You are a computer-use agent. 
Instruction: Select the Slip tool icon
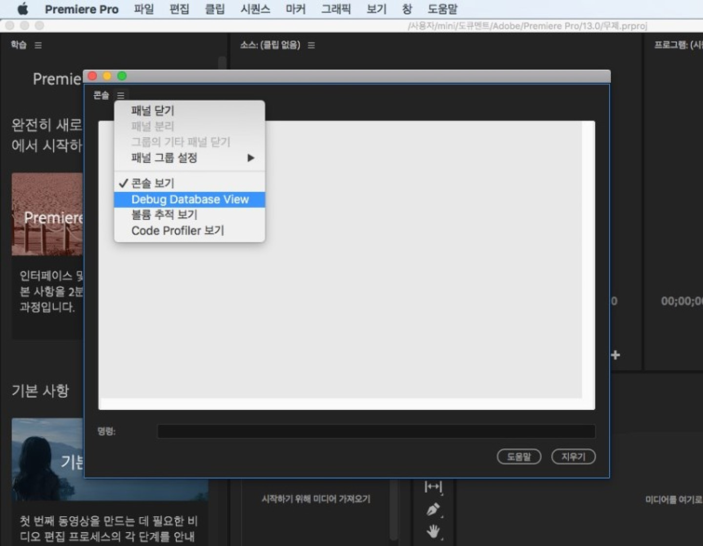[x=433, y=486]
